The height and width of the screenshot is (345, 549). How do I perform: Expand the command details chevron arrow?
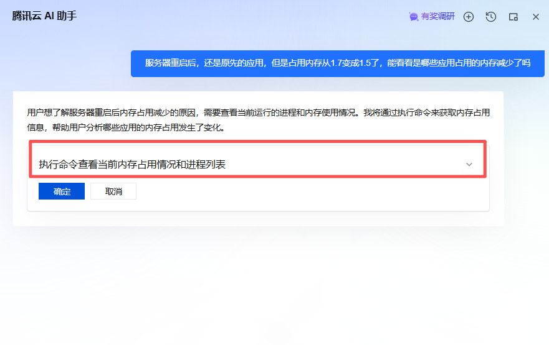click(x=469, y=165)
